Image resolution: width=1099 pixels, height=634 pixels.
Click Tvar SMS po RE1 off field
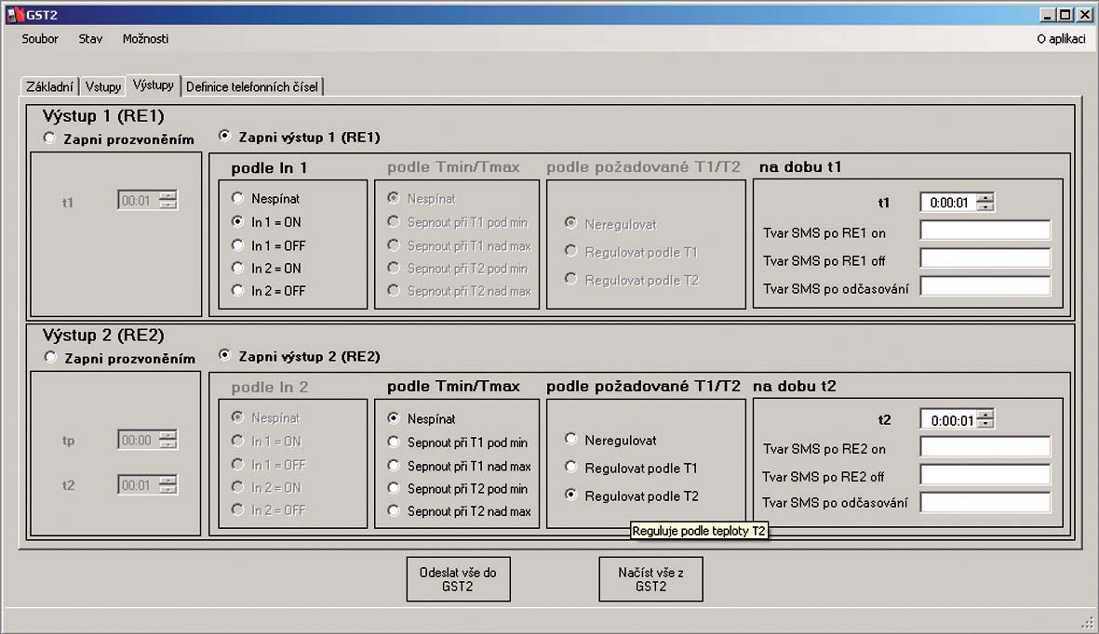tap(985, 258)
